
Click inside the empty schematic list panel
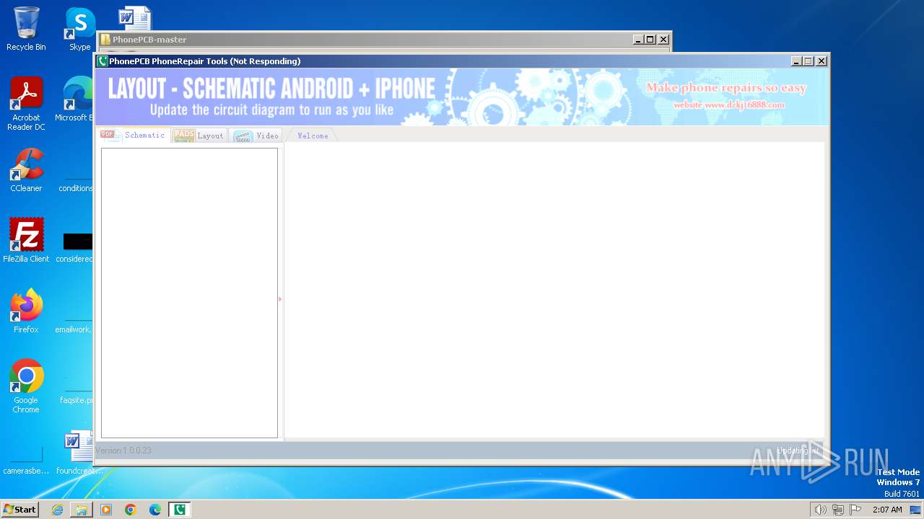189,293
